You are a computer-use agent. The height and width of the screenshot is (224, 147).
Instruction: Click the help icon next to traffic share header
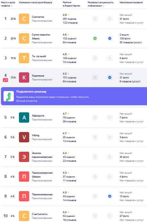click(x=12, y=6)
